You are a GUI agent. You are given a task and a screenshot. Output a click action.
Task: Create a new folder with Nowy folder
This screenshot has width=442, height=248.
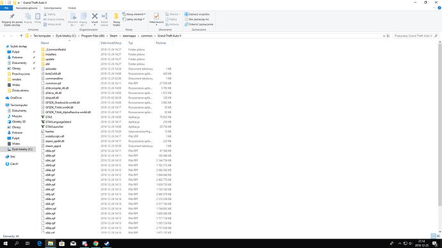coord(117,19)
